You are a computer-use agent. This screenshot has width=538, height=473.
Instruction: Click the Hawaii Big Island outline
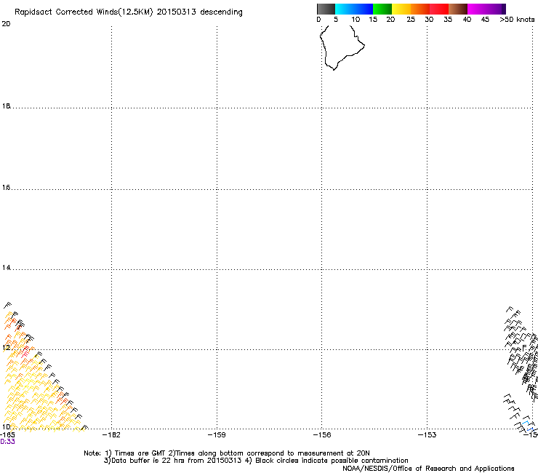(342, 47)
